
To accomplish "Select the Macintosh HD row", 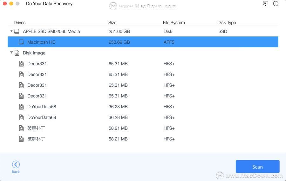I will pyautogui.click(x=143, y=42).
